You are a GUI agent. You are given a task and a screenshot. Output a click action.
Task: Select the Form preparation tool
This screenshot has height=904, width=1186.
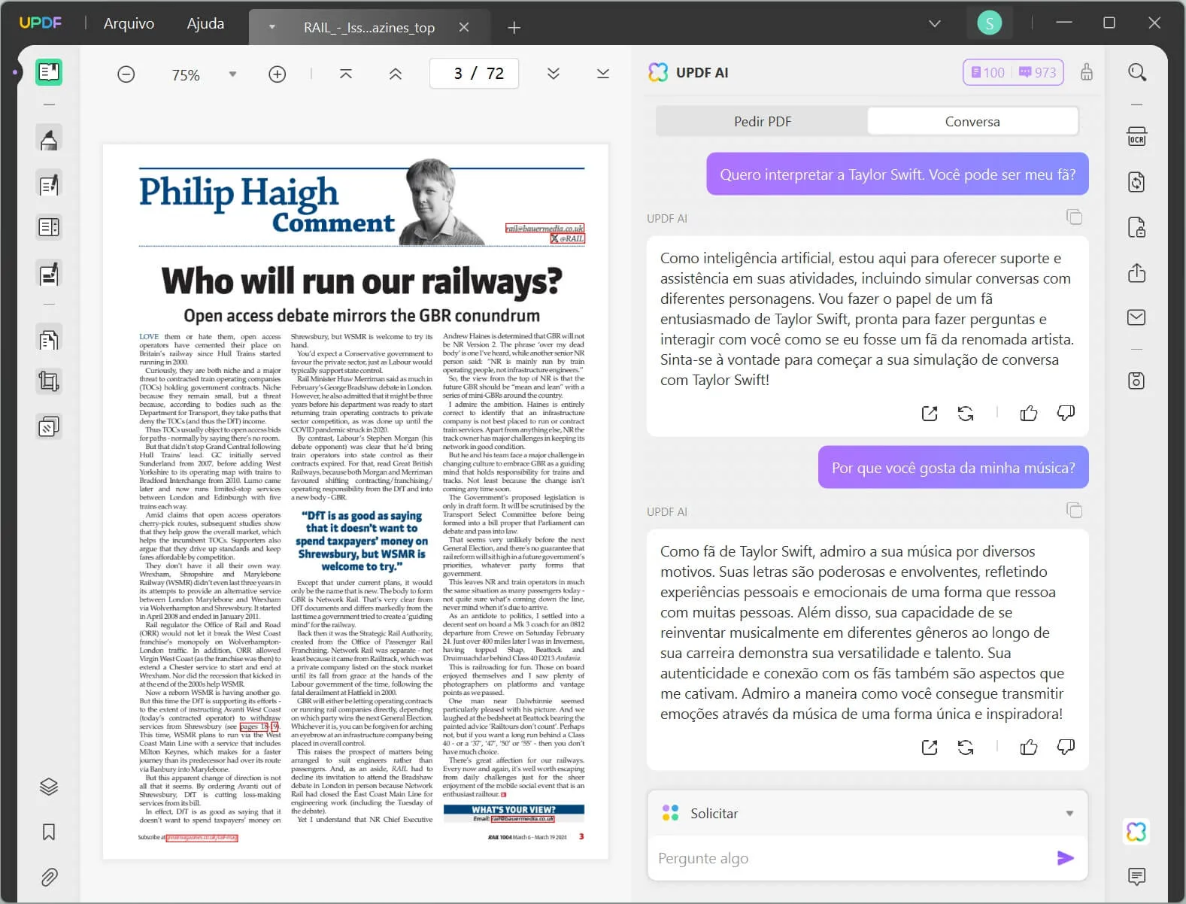[x=49, y=227]
